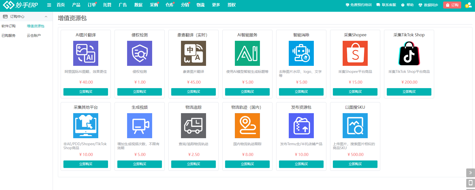Click the 象寄翻译 translation icon
The width and height of the screenshot is (475, 190).
click(x=194, y=53)
